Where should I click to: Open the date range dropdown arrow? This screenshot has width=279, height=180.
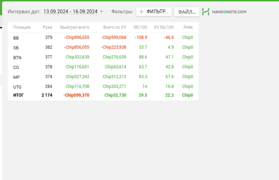point(102,12)
